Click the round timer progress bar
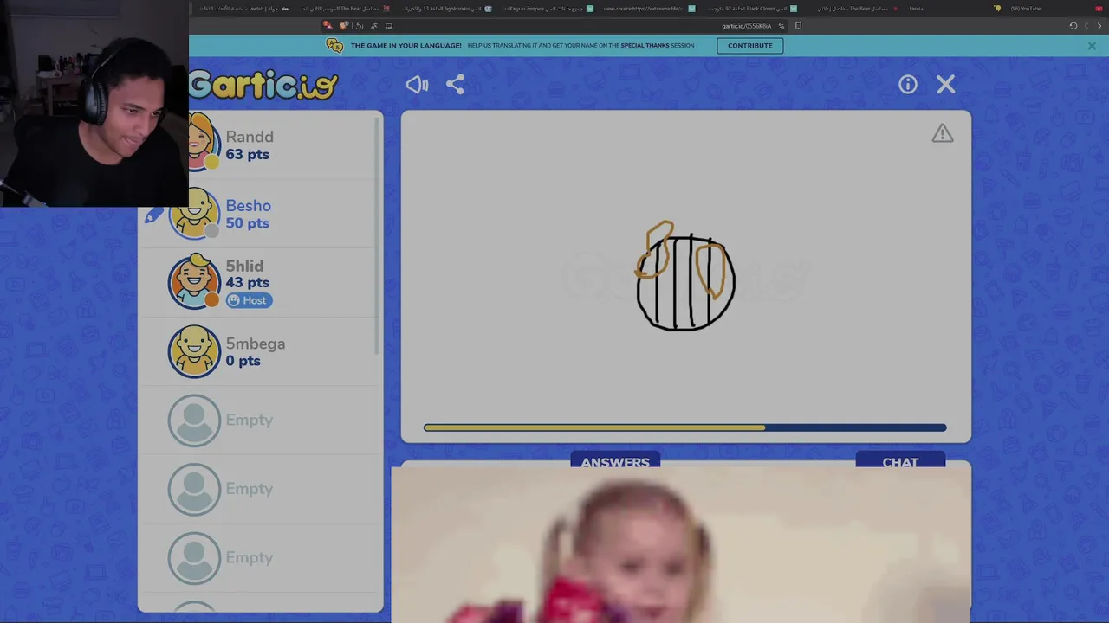The width and height of the screenshot is (1109, 623). (x=684, y=427)
